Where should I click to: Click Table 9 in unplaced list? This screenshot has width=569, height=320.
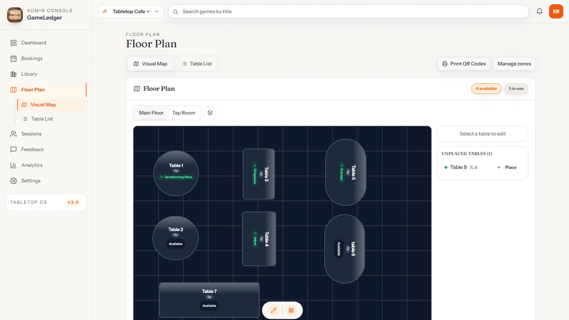pyautogui.click(x=459, y=167)
